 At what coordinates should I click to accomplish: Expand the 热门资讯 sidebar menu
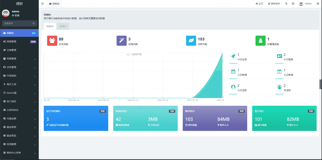19,101
